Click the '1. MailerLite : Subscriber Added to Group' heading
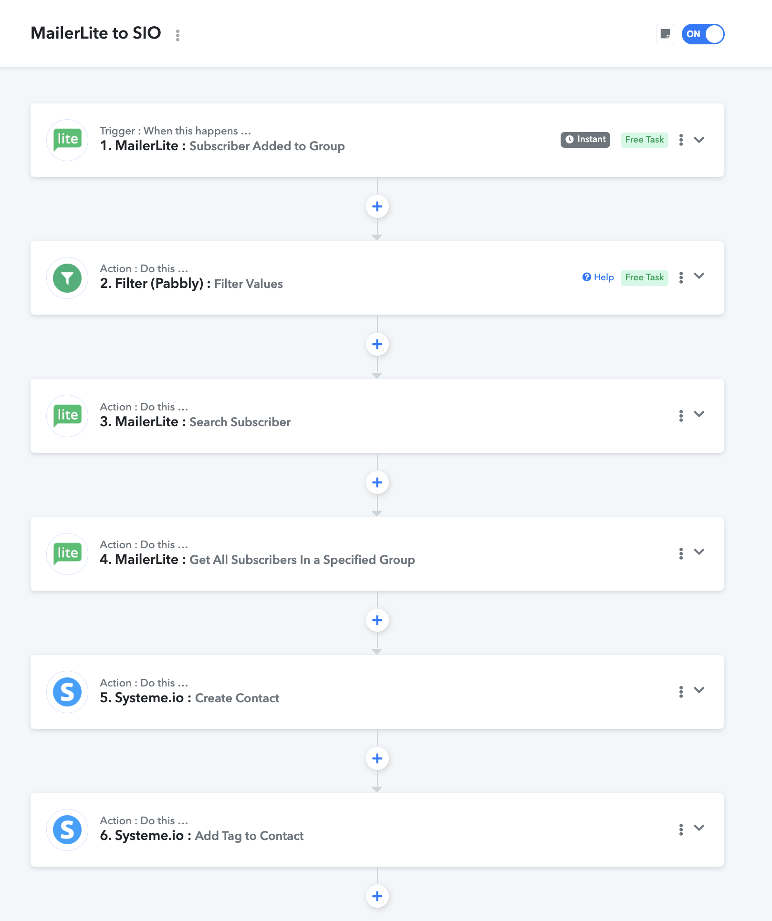 tap(222, 146)
